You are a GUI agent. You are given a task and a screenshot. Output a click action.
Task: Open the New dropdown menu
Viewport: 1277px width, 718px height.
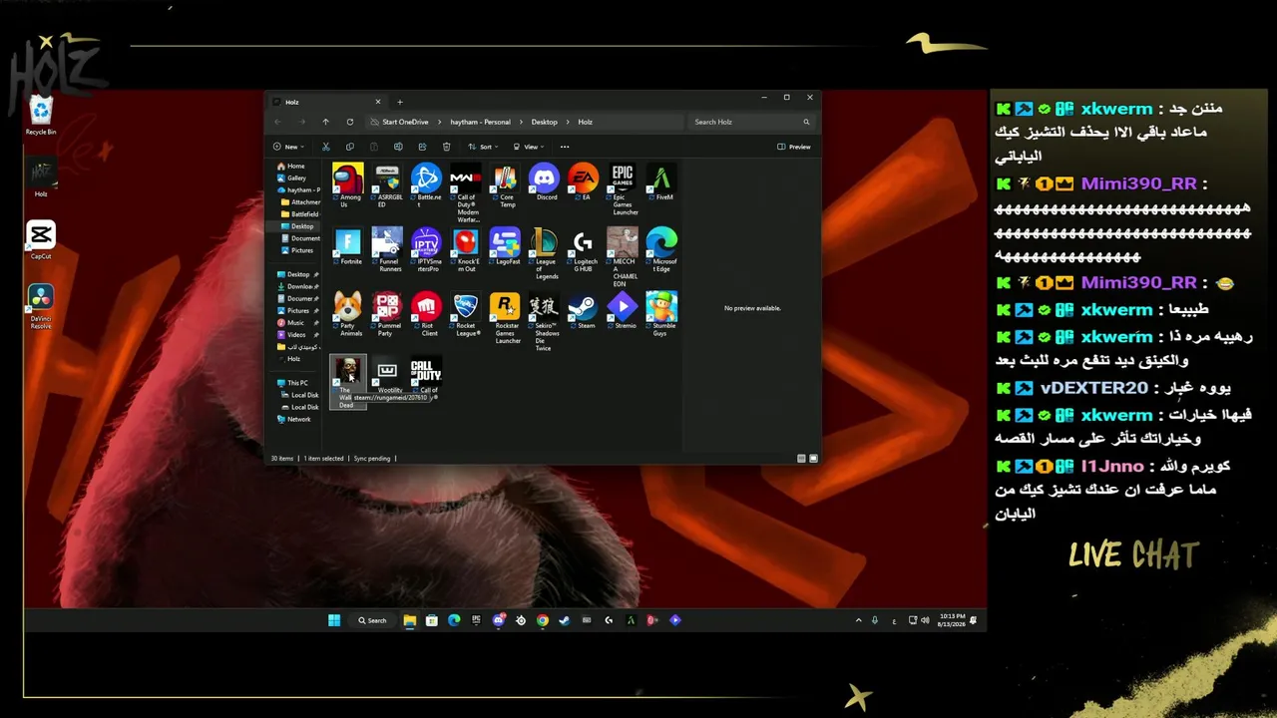(289, 147)
